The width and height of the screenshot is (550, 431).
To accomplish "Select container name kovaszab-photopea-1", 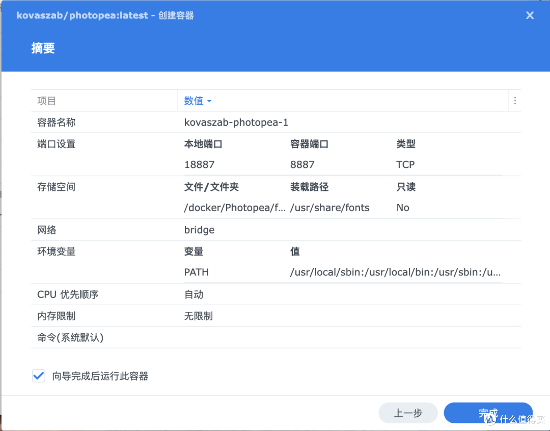I will click(x=236, y=122).
